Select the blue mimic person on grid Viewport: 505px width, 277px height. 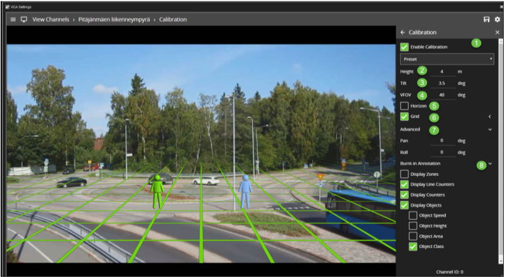click(245, 192)
